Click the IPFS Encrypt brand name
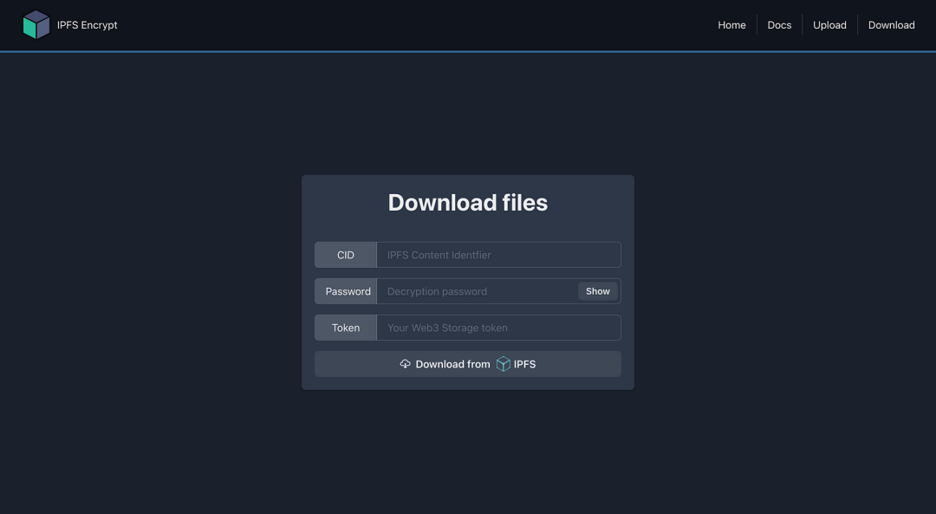Image resolution: width=936 pixels, height=514 pixels. [88, 25]
